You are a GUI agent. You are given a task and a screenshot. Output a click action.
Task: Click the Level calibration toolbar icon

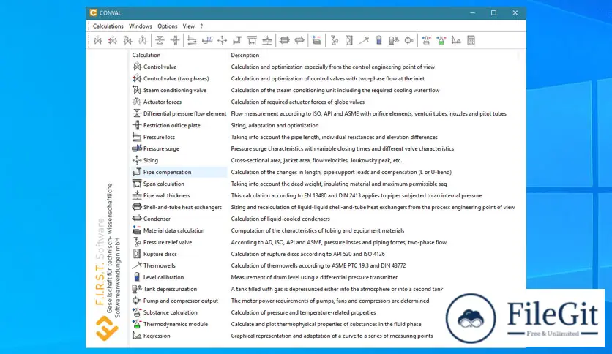tap(378, 40)
